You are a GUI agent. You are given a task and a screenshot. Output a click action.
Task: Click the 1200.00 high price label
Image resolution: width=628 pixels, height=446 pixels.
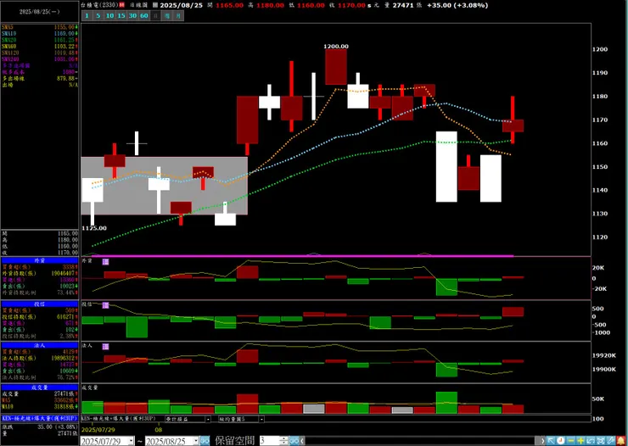[x=336, y=47]
